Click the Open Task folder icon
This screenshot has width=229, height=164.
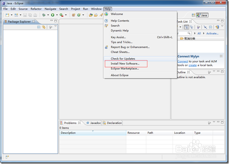coord(96,15)
